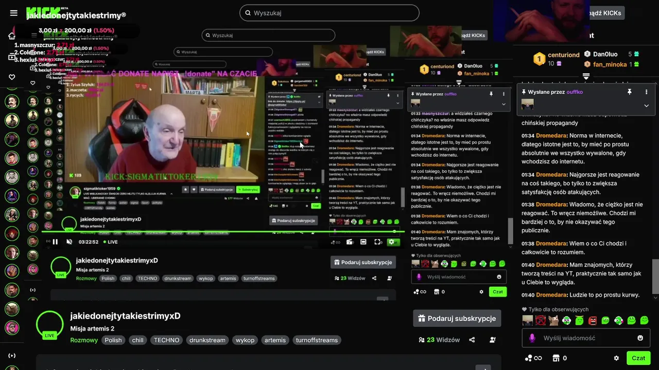The height and width of the screenshot is (370, 659).
Task: Expand the largest pinned message with its chevron
Action: pyautogui.click(x=647, y=105)
